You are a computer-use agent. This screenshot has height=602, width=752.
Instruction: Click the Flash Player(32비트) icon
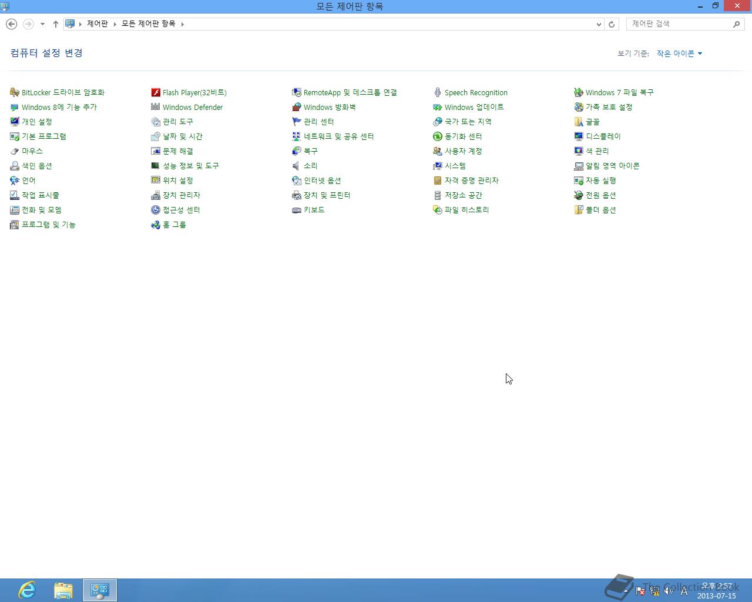pos(156,92)
